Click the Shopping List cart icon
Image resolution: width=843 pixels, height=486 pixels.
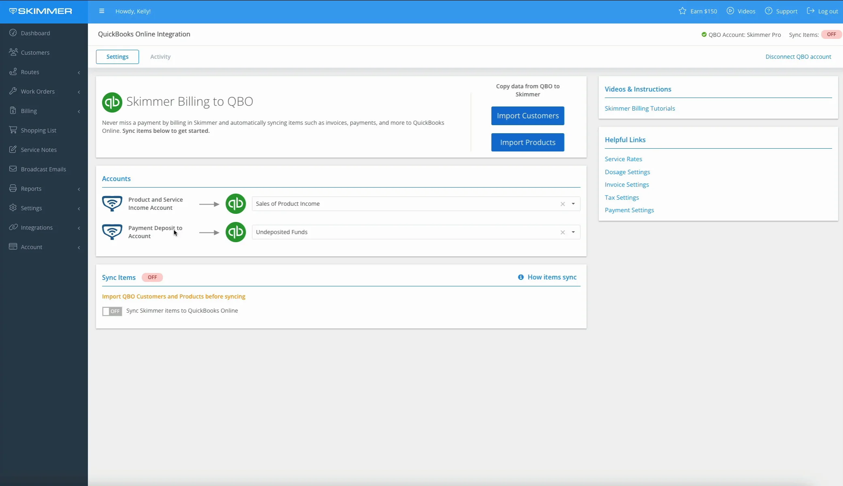pos(13,130)
